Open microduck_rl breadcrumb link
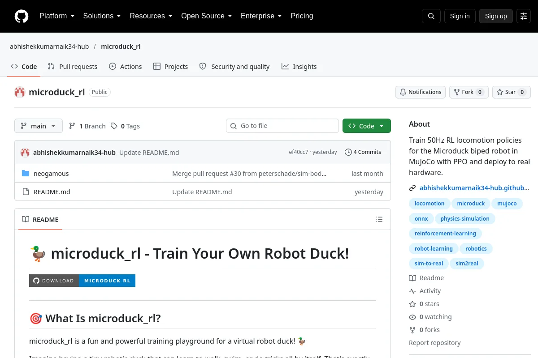 coord(121,47)
